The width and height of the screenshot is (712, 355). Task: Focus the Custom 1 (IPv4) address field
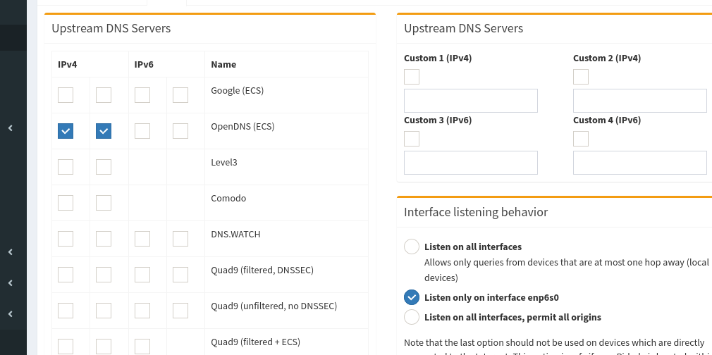click(471, 101)
